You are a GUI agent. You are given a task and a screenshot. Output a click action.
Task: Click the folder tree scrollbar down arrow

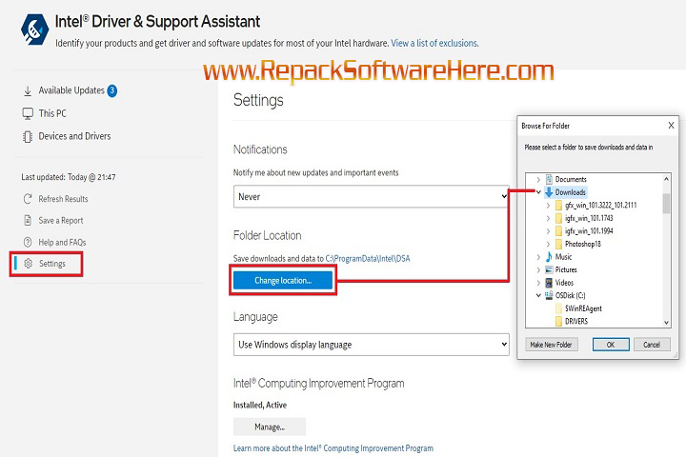[x=666, y=323]
